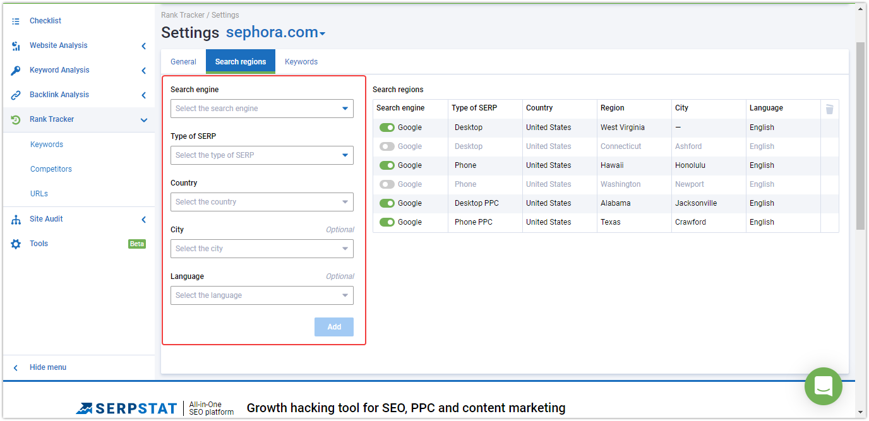
Task: Click the Region column header
Action: pos(613,108)
